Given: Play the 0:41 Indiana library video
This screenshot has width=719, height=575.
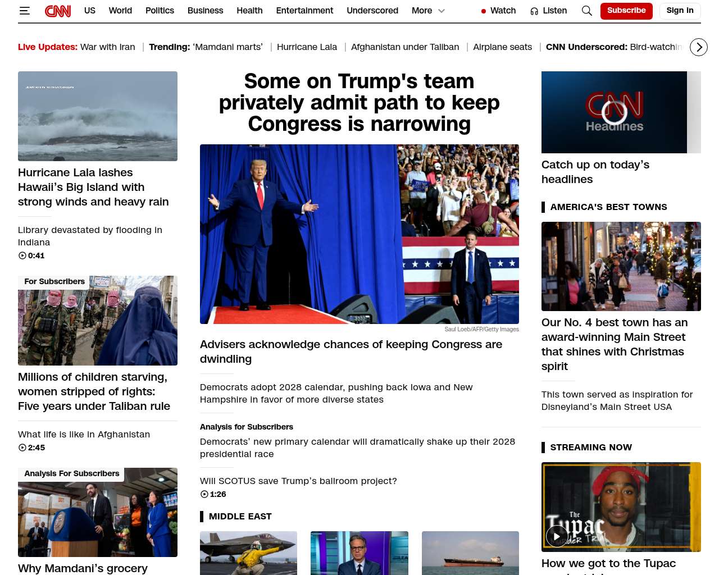Looking at the screenshot, I should point(22,255).
